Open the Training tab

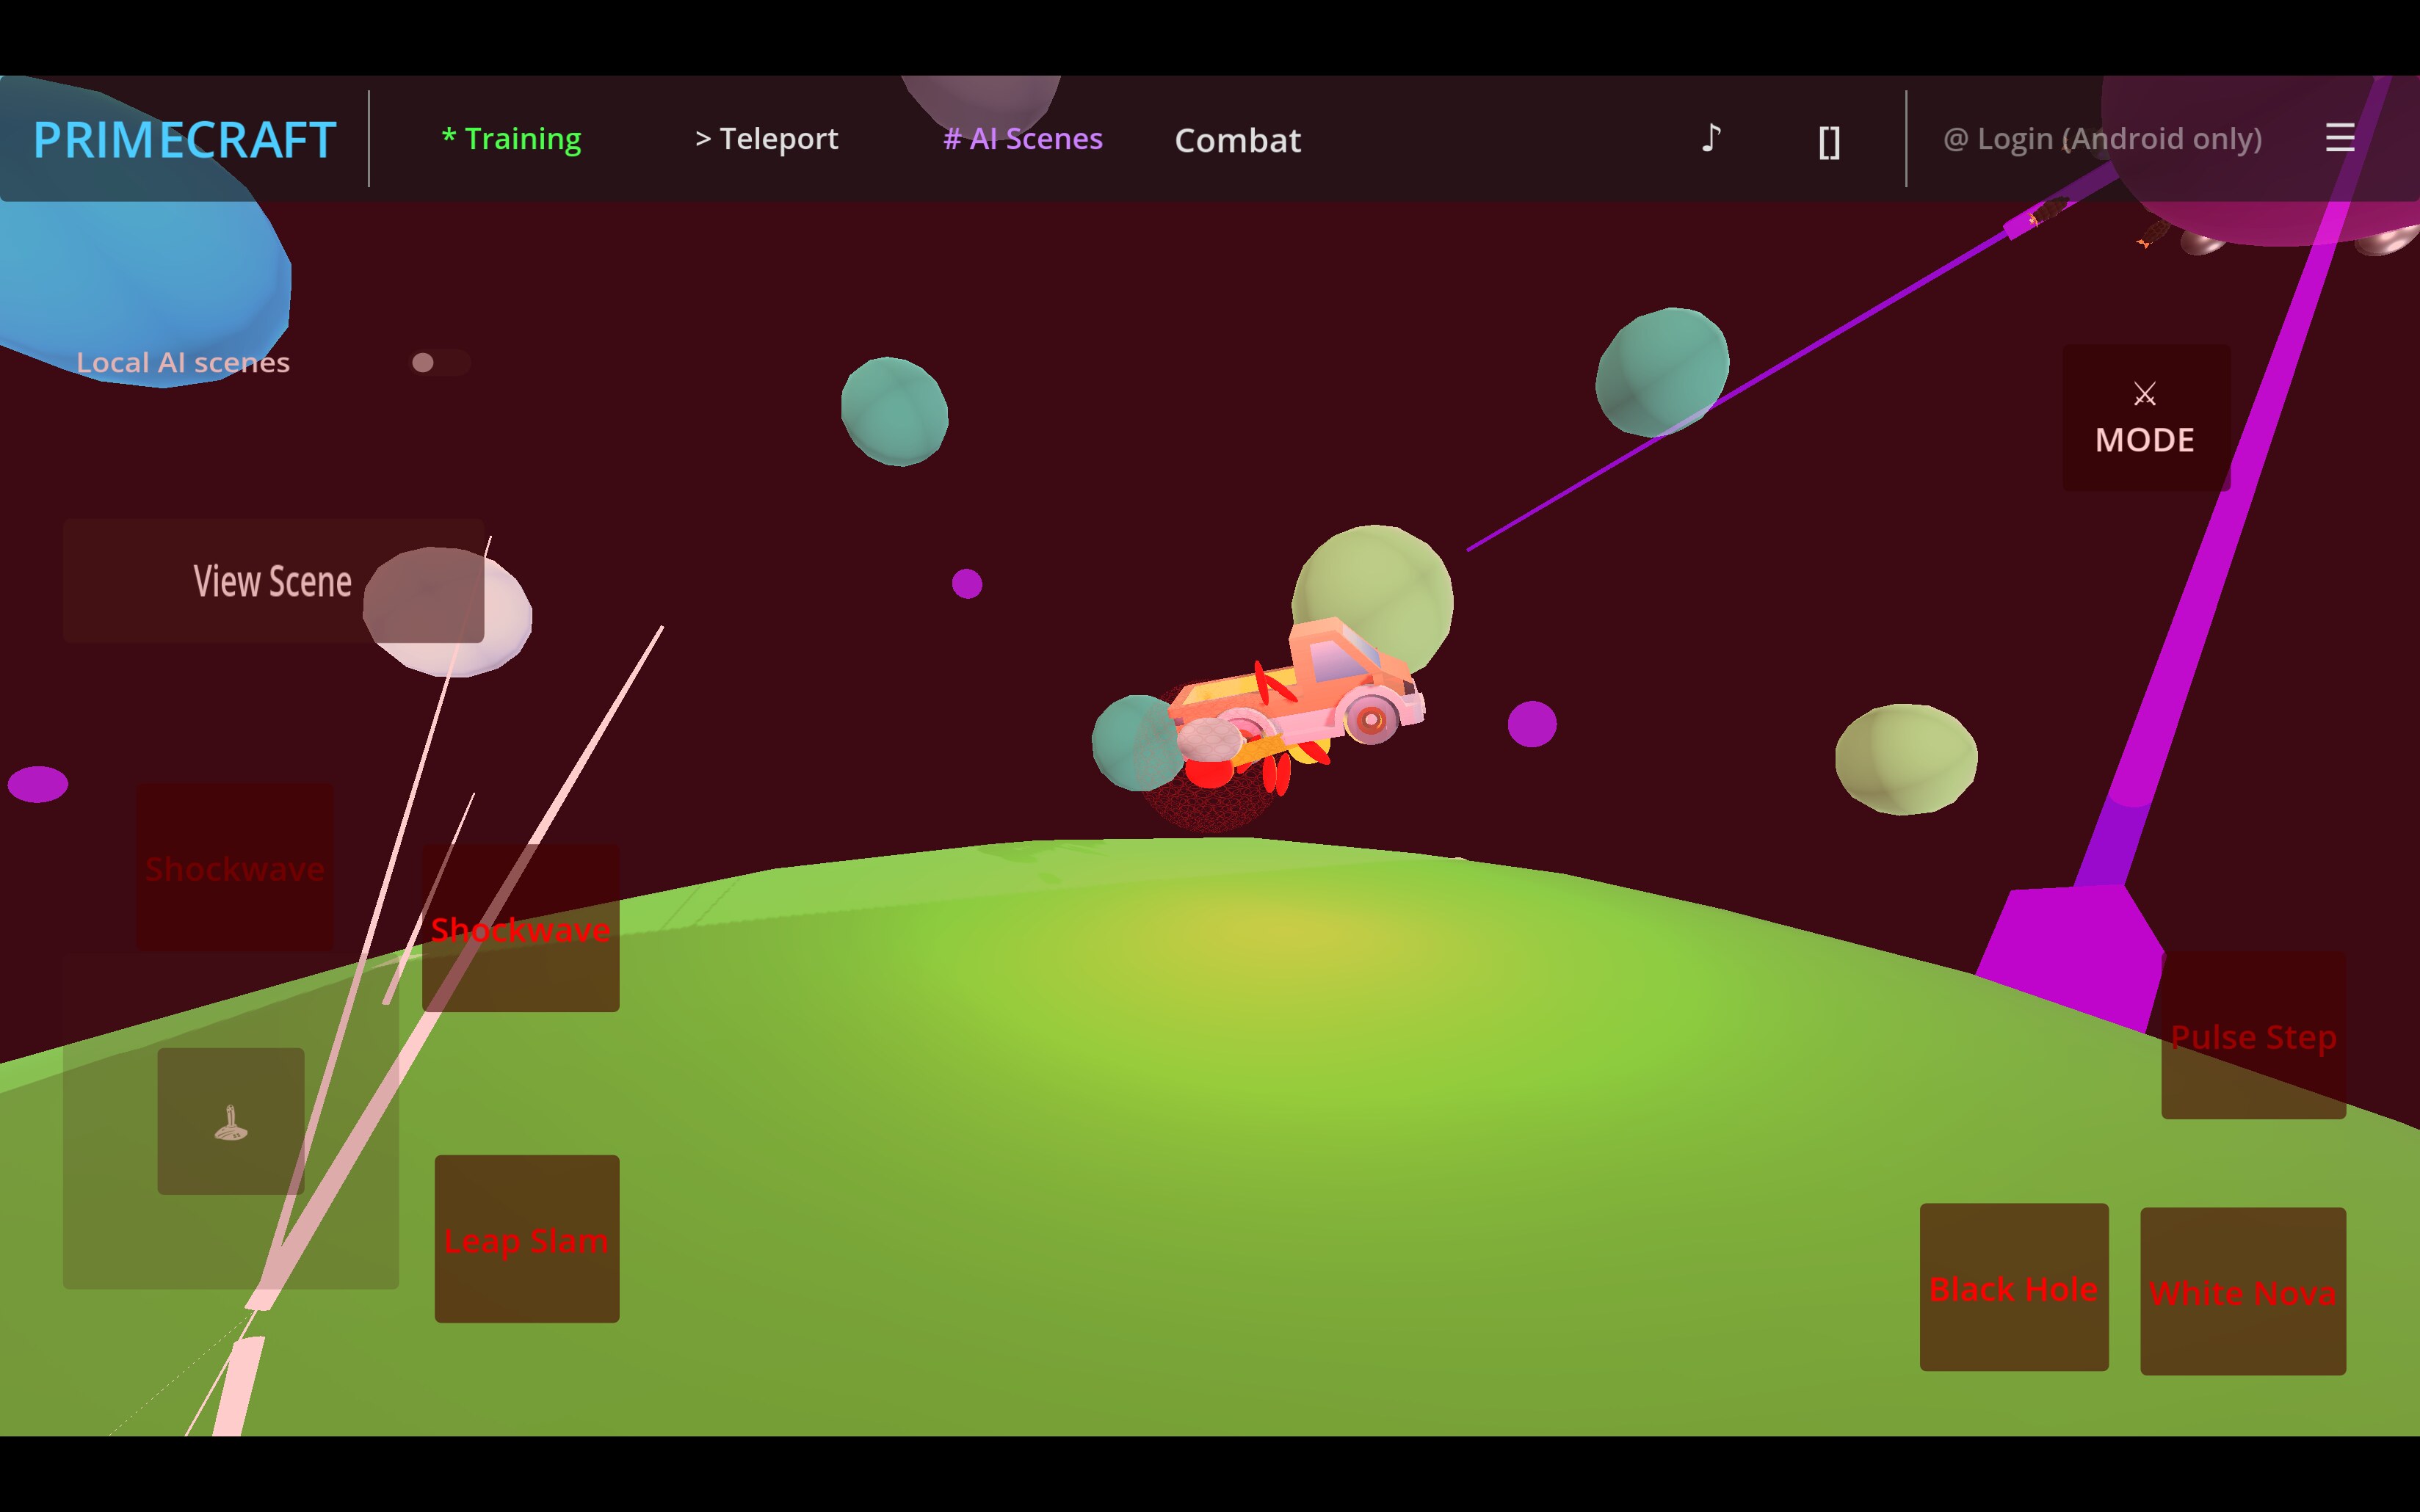(x=512, y=139)
